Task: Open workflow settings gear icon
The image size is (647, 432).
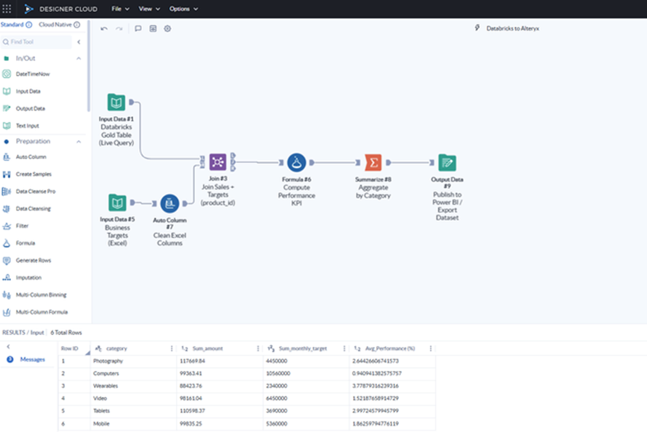Action: (167, 28)
